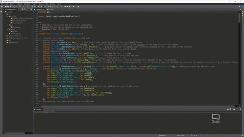Select the Cars_App project

point(9,12)
